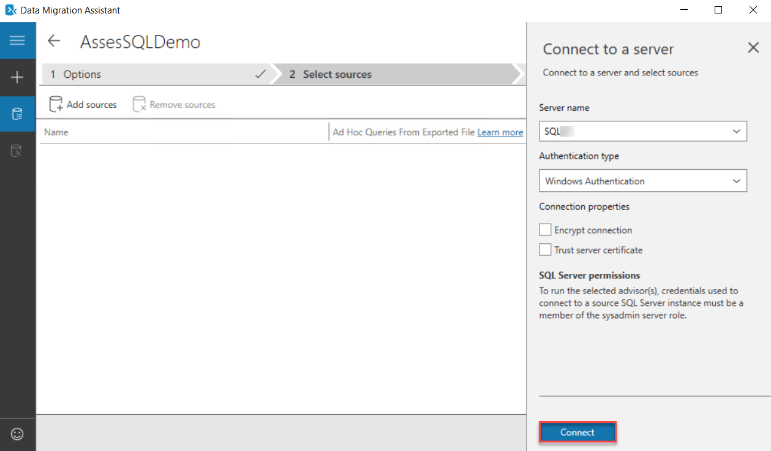Expand the Server name dropdown
Image resolution: width=771 pixels, height=451 pixels.
tap(735, 131)
